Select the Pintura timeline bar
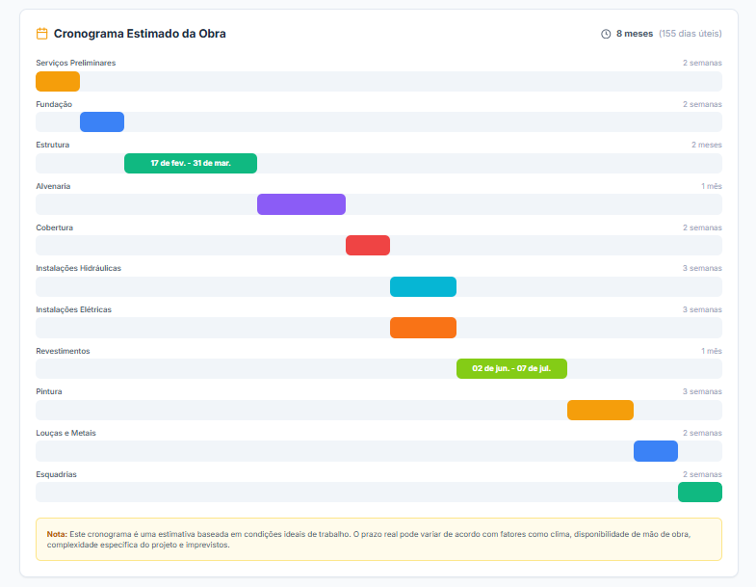 600,411
